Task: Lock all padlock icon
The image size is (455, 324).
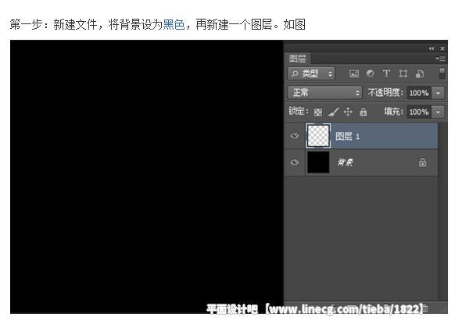Action: [364, 112]
